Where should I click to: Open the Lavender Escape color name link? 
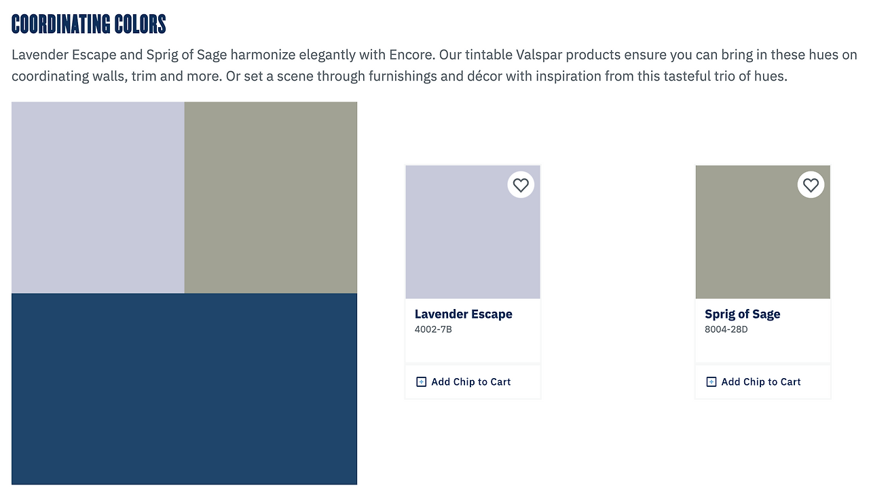point(464,314)
